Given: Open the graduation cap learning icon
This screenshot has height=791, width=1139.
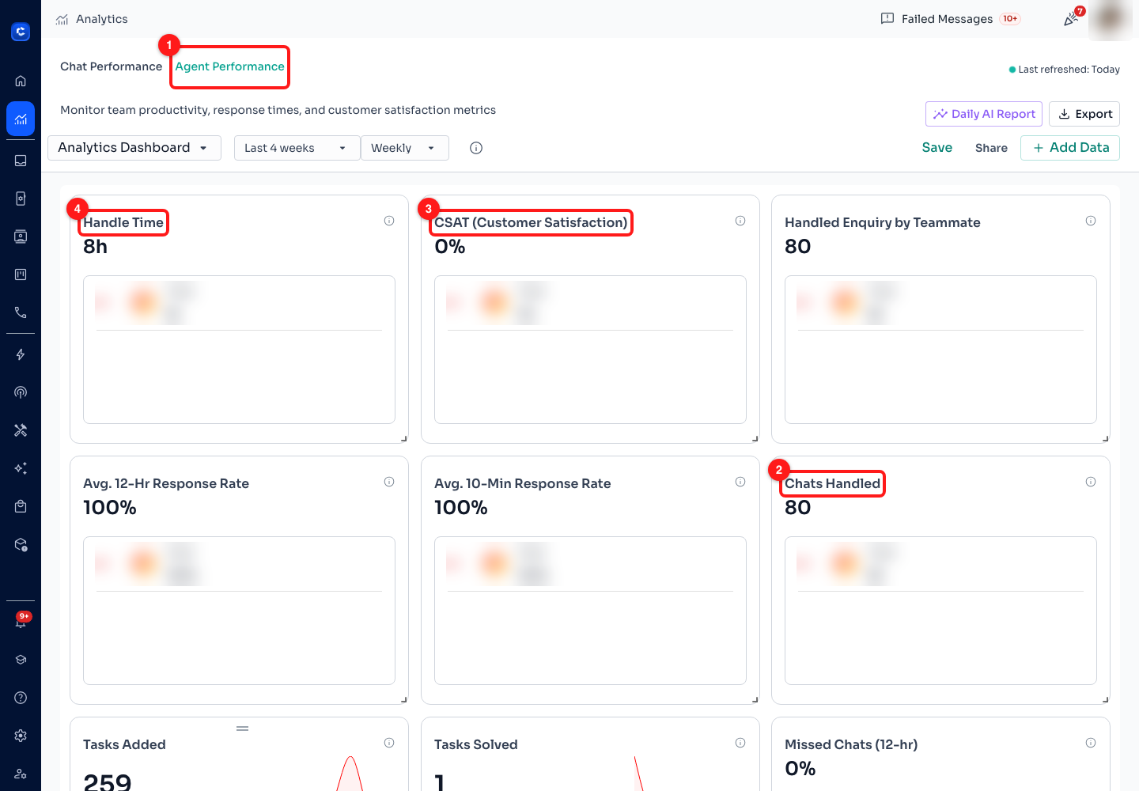Looking at the screenshot, I should pyautogui.click(x=21, y=660).
